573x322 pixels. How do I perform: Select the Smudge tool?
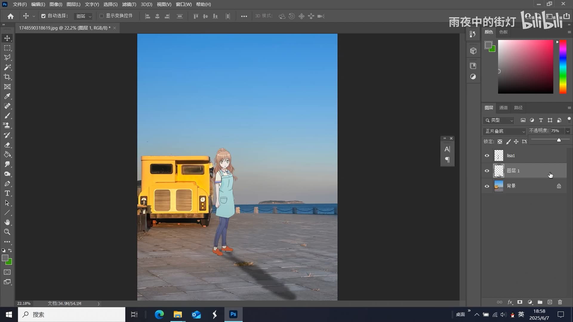click(7, 164)
